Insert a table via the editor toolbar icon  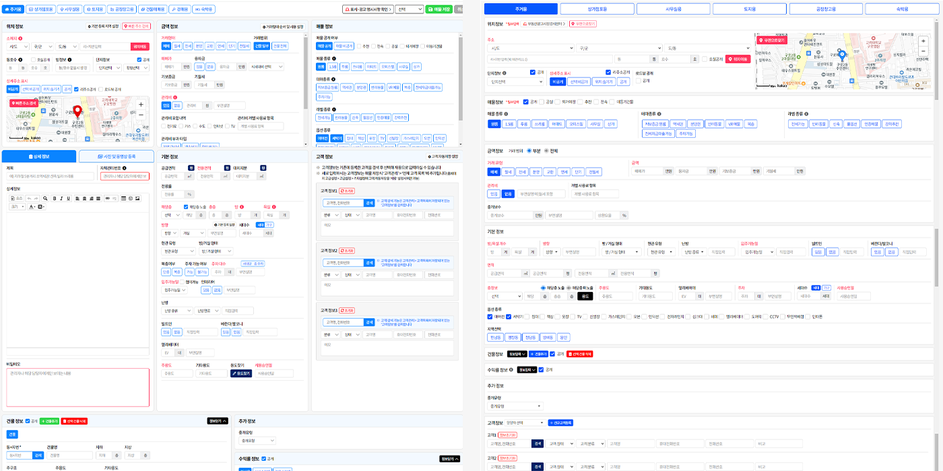[x=123, y=198]
